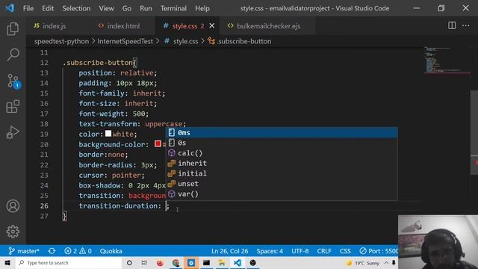The width and height of the screenshot is (478, 269).
Task: Click the Quokka status bar item
Action: [x=111, y=251]
